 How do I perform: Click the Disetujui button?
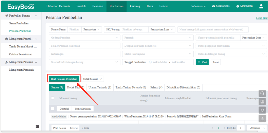point(64,109)
